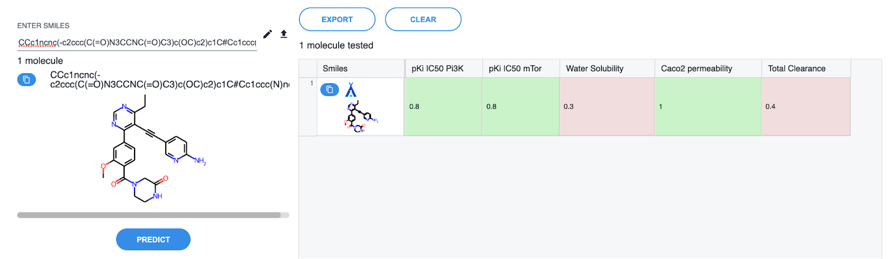Image resolution: width=890 pixels, height=259 pixels.
Task: Sort by pKi IC50 Pi3K column header
Action: pos(437,69)
